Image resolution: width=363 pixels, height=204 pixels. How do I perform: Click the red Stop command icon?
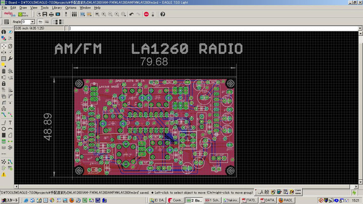pos(146,14)
